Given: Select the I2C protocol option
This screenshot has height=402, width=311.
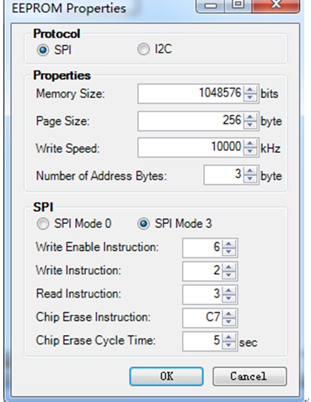Looking at the screenshot, I should 143,49.
